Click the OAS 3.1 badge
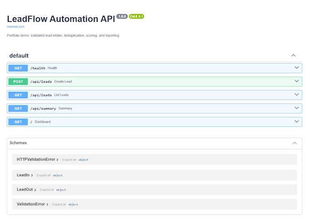309x224 pixels. click(136, 16)
